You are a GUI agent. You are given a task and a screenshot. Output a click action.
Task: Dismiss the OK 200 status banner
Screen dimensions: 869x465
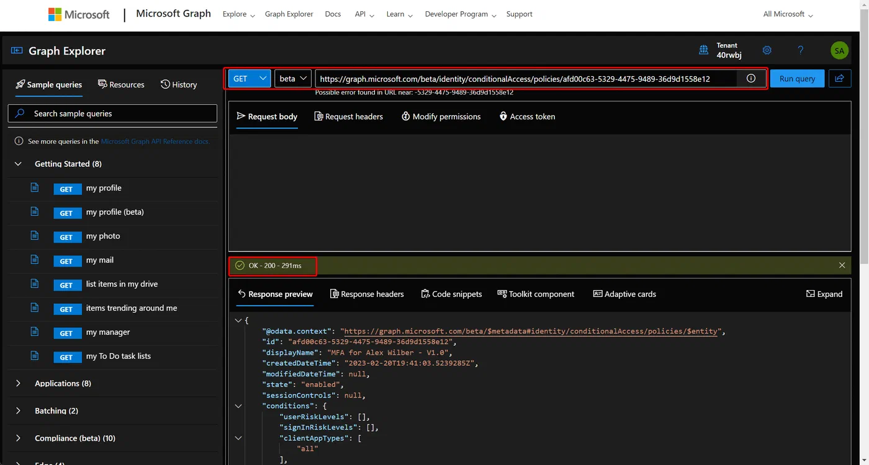point(842,265)
